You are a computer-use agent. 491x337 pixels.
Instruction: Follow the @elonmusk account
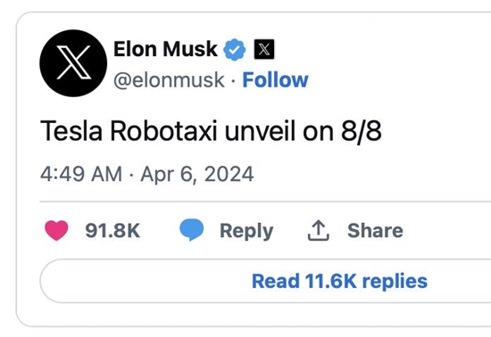(x=275, y=80)
